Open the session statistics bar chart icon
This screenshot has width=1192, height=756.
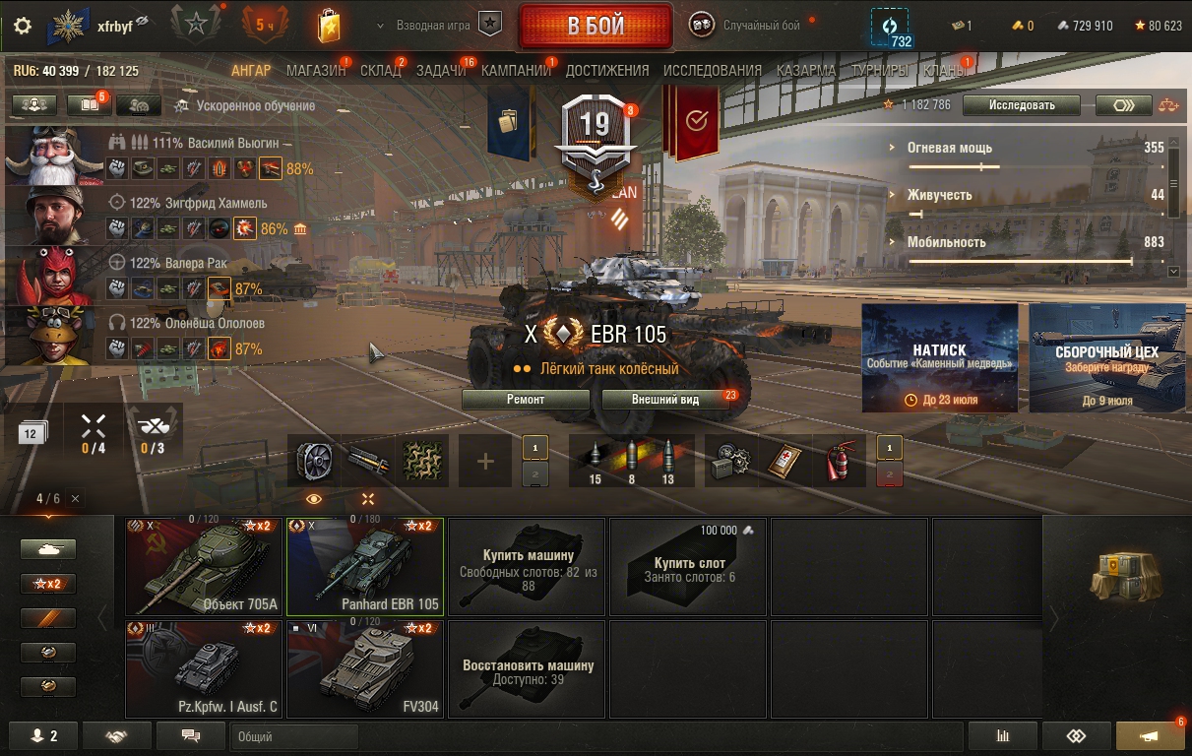pyautogui.click(x=1003, y=736)
